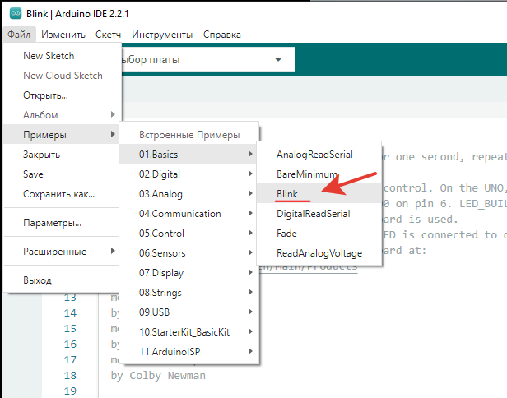Open Параметры... preferences entry
The width and height of the screenshot is (507, 398).
pyautogui.click(x=63, y=223)
